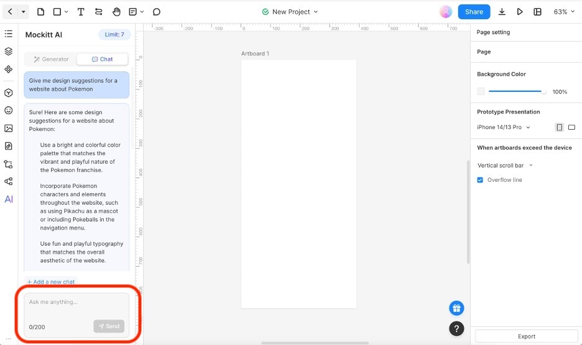Click the horizontal canvas scrollbar

point(315,343)
